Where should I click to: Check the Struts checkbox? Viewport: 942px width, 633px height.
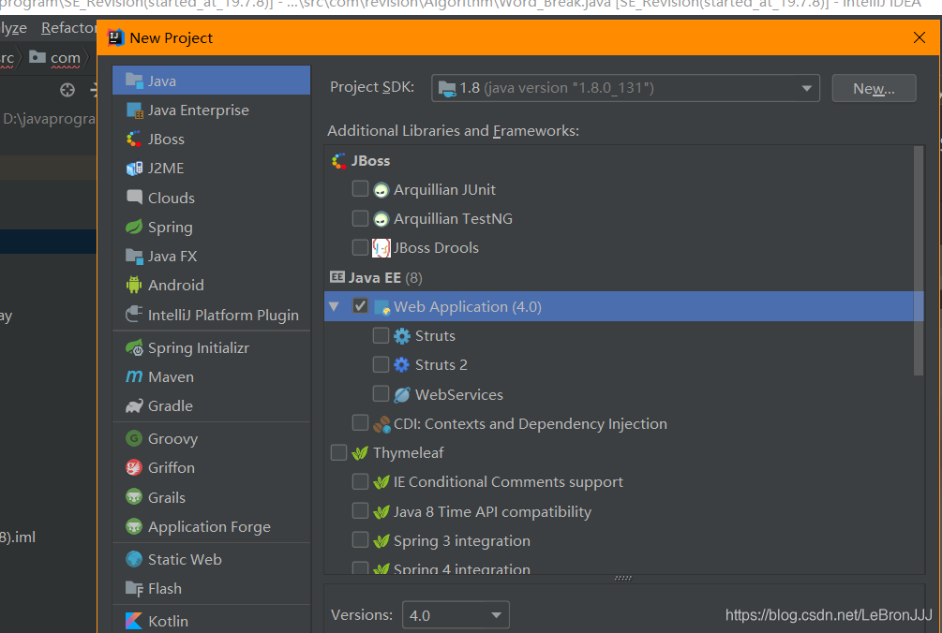(381, 335)
